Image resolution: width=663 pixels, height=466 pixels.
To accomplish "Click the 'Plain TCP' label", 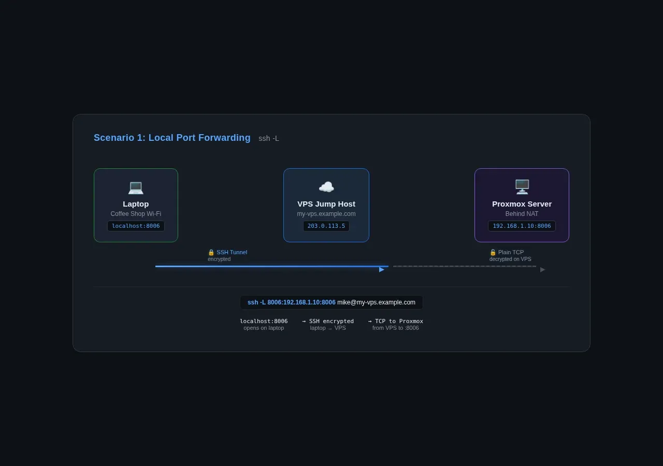I will click(511, 252).
